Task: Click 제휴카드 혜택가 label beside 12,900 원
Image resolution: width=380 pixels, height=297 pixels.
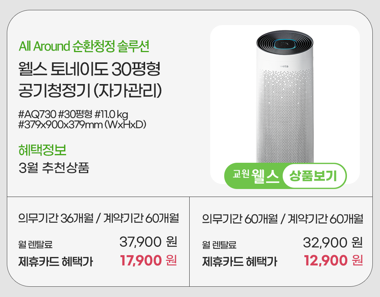Action: click(239, 262)
